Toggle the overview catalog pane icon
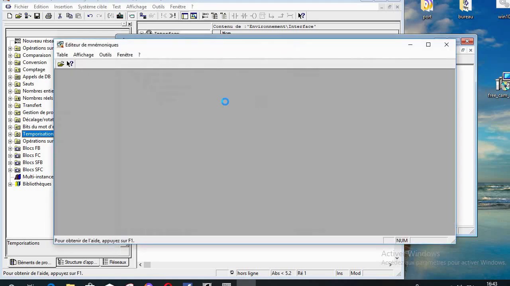The width and height of the screenshot is (510, 286). tap(185, 16)
